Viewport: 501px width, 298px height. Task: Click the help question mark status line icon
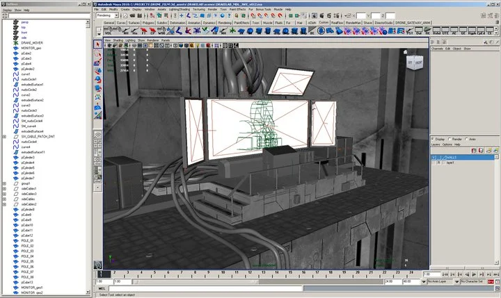(229, 15)
